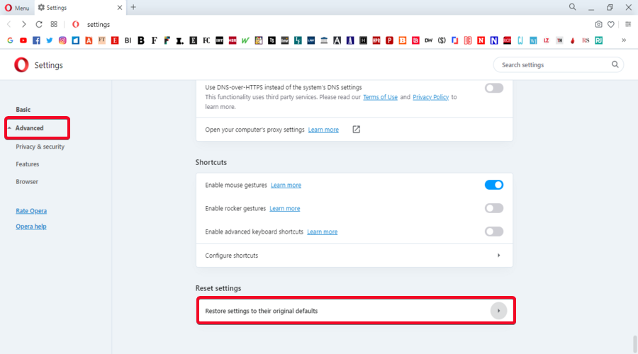638x354 pixels.
Task: Open the Instagram bookmark icon
Action: point(62,40)
